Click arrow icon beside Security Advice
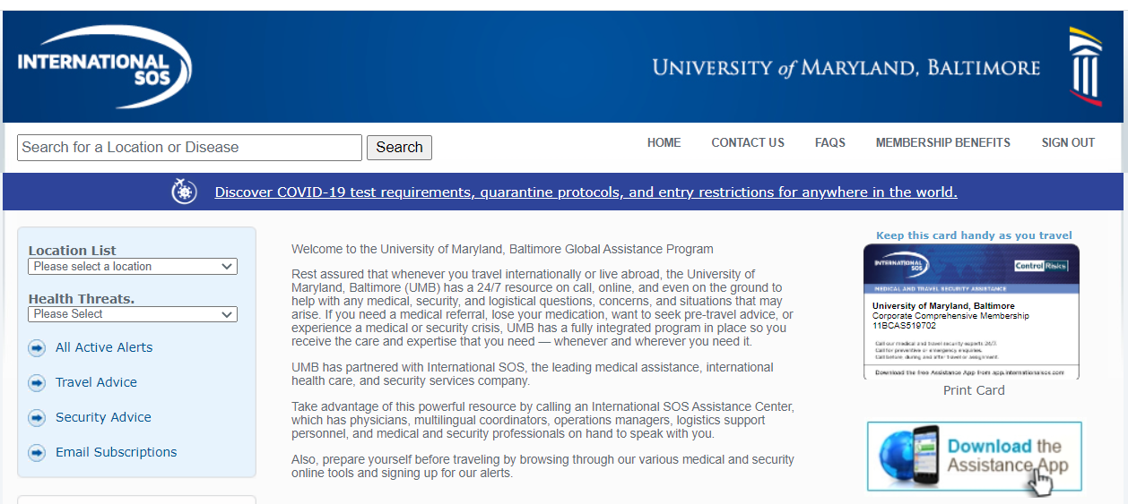 (x=37, y=418)
